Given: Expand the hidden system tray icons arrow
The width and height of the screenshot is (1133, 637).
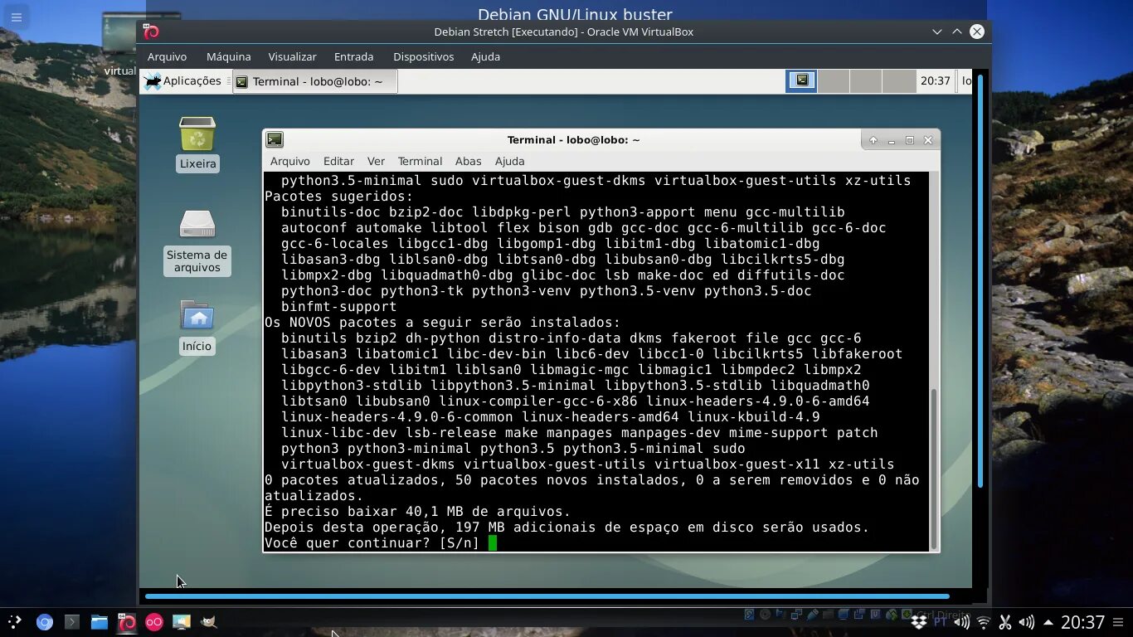Looking at the screenshot, I should (1048, 622).
